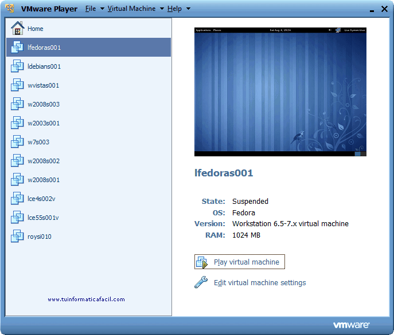Click the Fedora desktop preview thumbnail

[280, 92]
